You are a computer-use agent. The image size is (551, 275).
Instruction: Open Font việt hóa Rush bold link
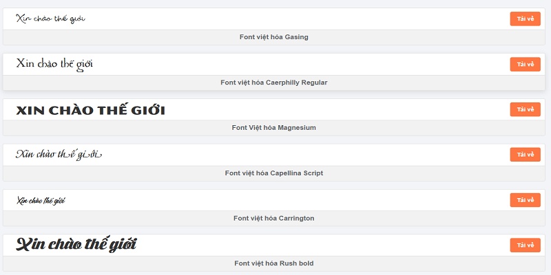tap(273, 263)
